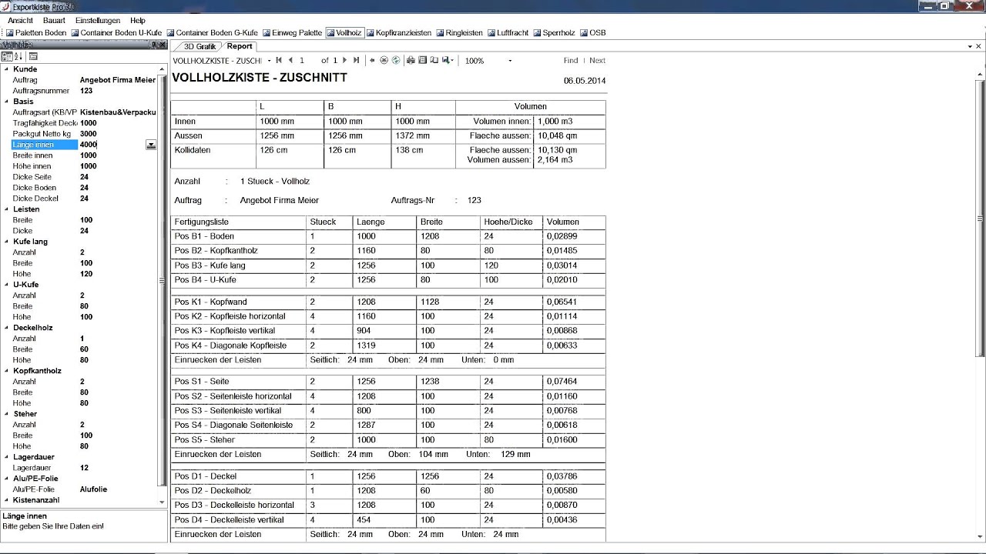Viewport: 986px width, 554px height.
Task: Select the Breite innen property row
Action: click(x=84, y=155)
